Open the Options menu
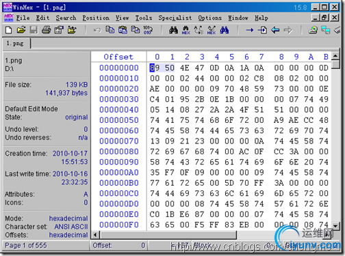Image resolution: width=345 pixels, height=256 pixels. coord(209,18)
